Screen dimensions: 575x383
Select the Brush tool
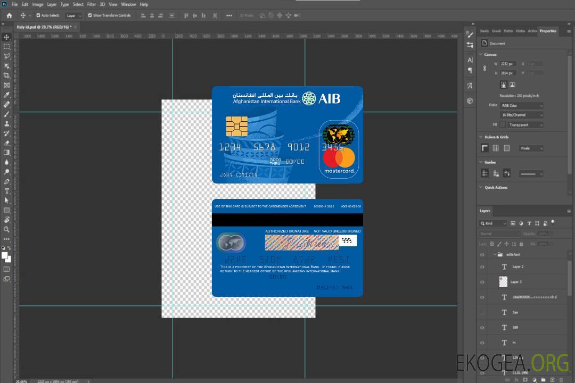pos(6,114)
